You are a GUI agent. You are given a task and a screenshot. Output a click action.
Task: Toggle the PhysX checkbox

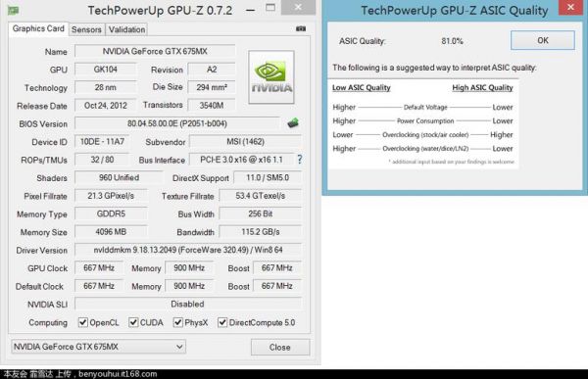(x=177, y=322)
